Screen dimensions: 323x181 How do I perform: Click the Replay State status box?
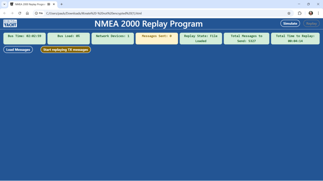point(201,38)
